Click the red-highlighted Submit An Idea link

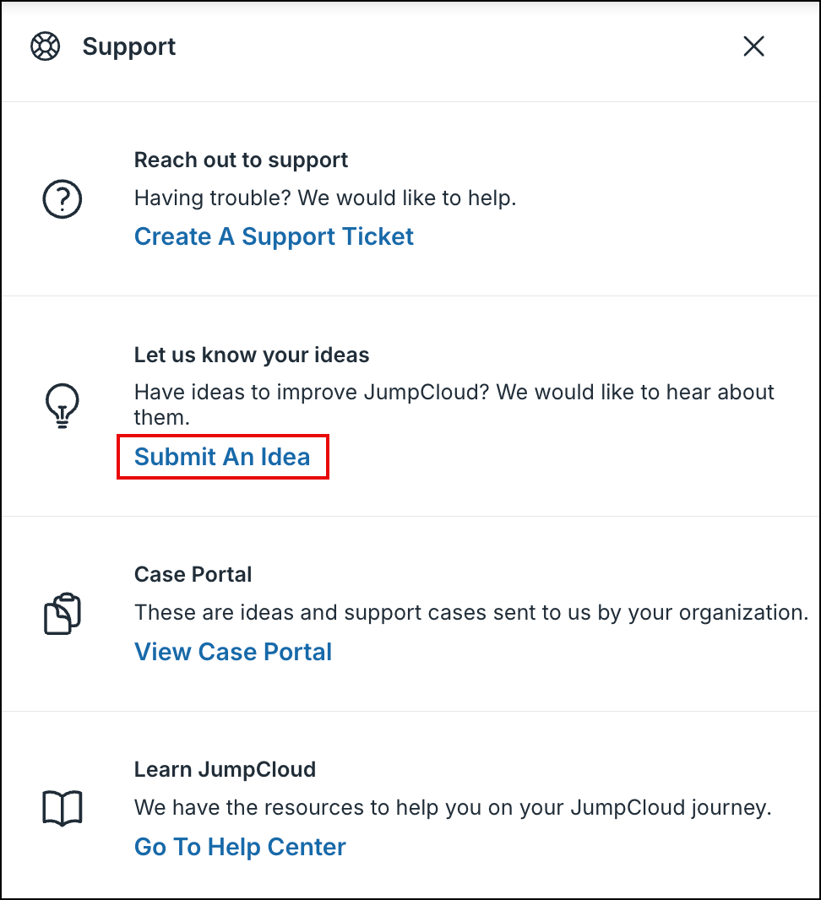click(222, 457)
